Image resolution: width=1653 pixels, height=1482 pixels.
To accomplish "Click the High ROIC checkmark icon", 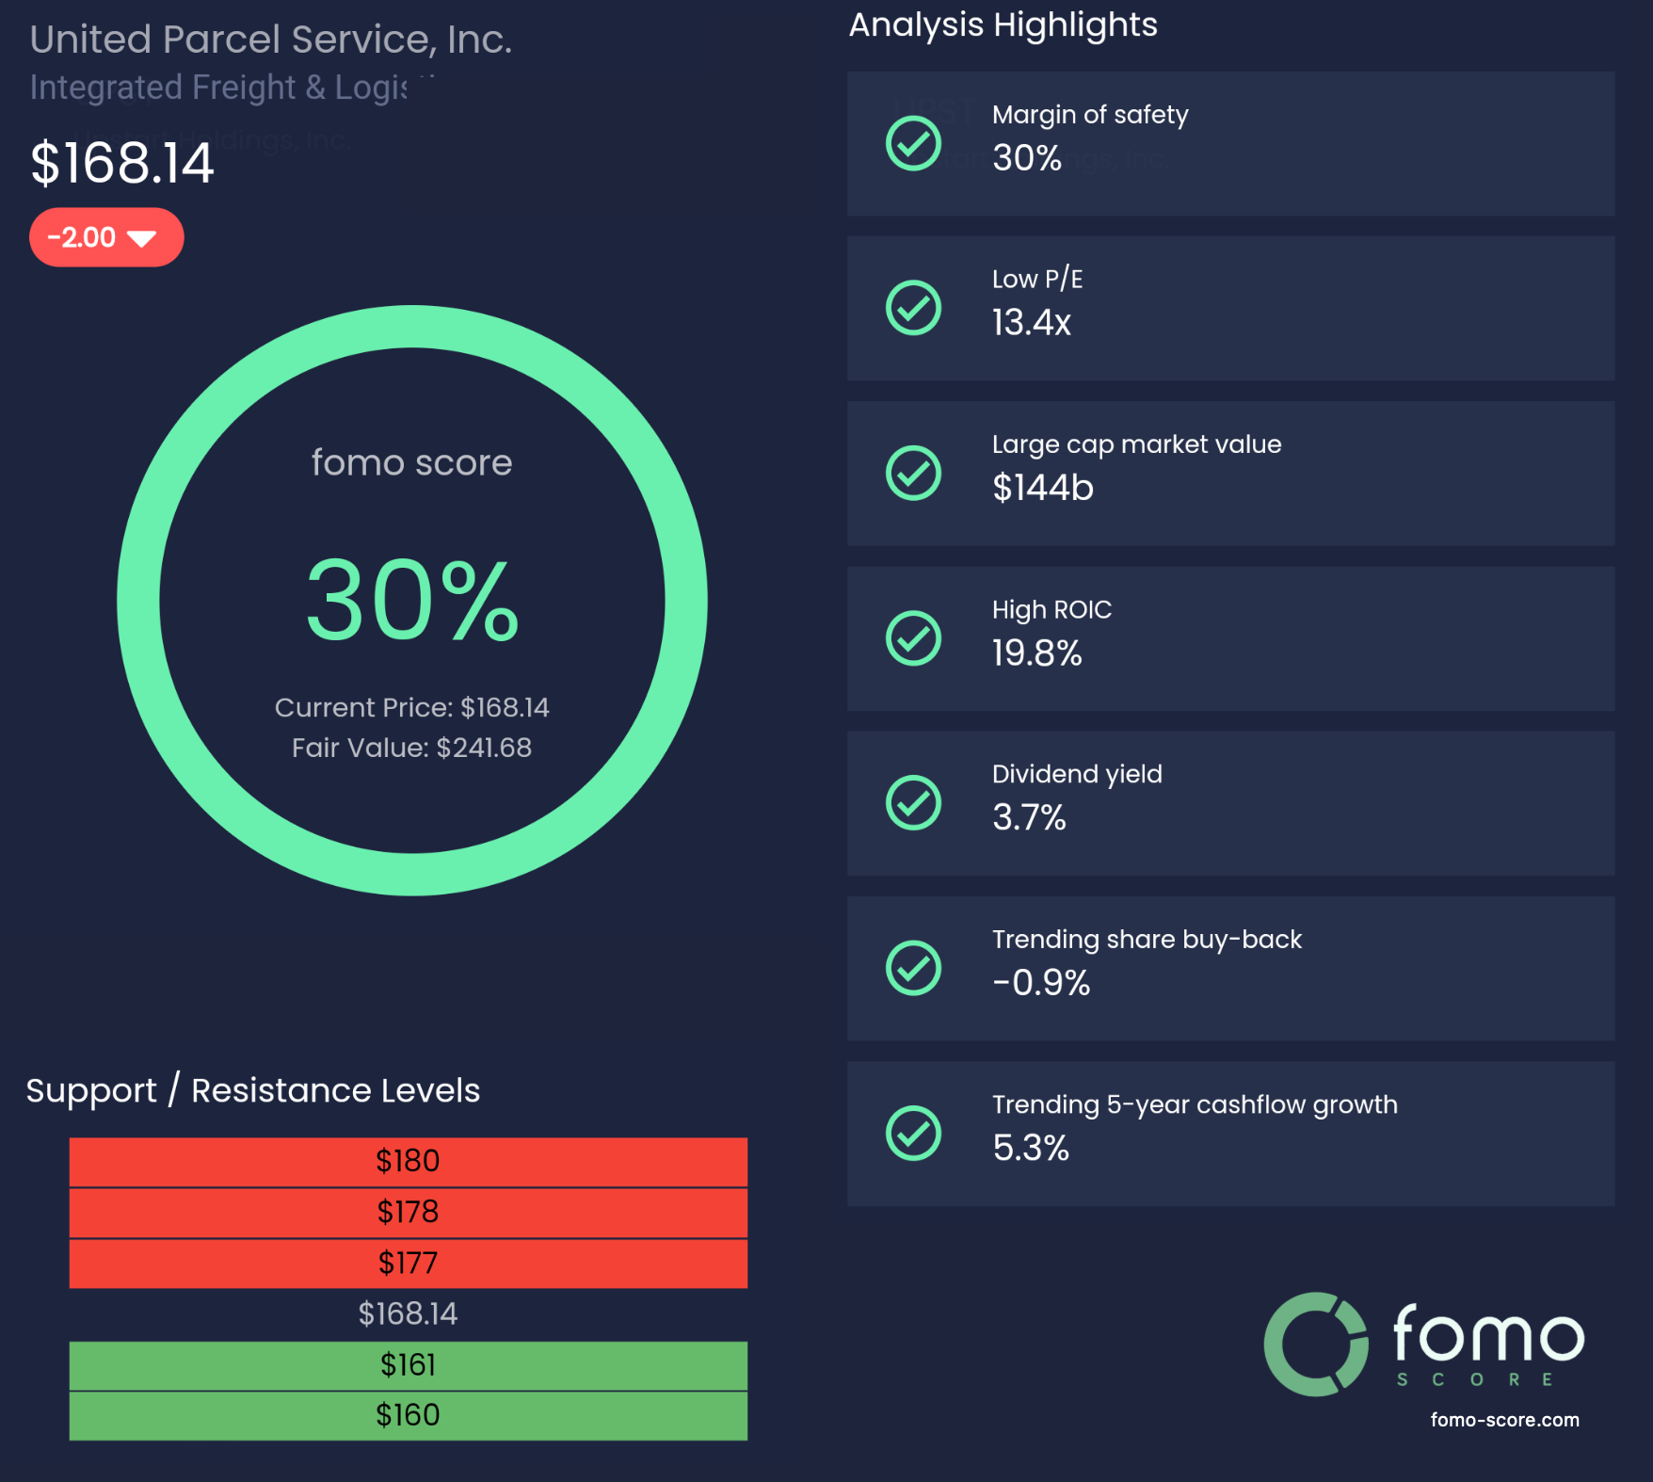I will point(913,638).
